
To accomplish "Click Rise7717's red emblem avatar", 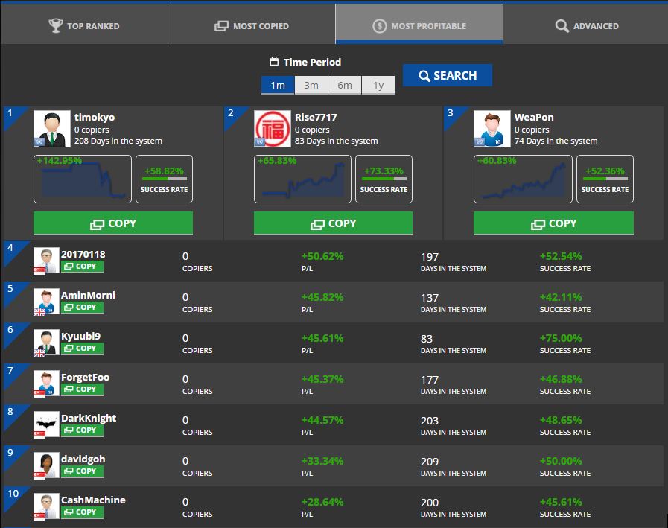I will point(272,129).
